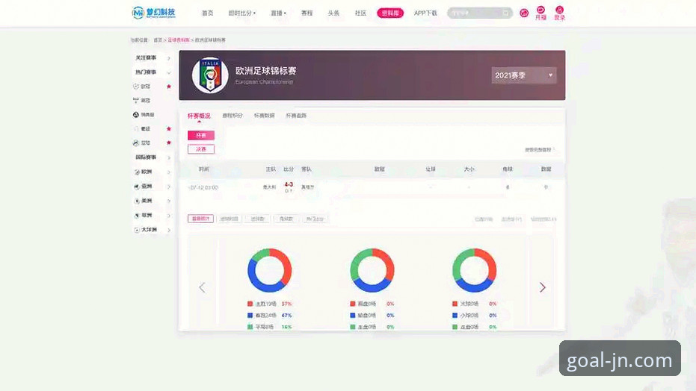
Task: Open the 2021赛季 season dropdown
Action: click(524, 75)
